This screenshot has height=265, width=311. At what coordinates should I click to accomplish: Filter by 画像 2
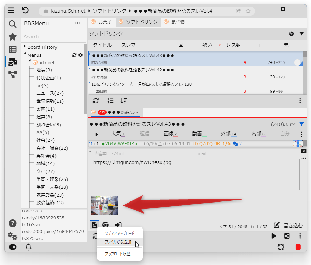tap(170, 134)
